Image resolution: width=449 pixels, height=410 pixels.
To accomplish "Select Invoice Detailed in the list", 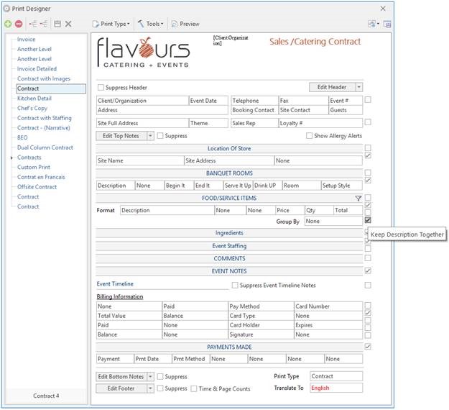I will 37,69.
